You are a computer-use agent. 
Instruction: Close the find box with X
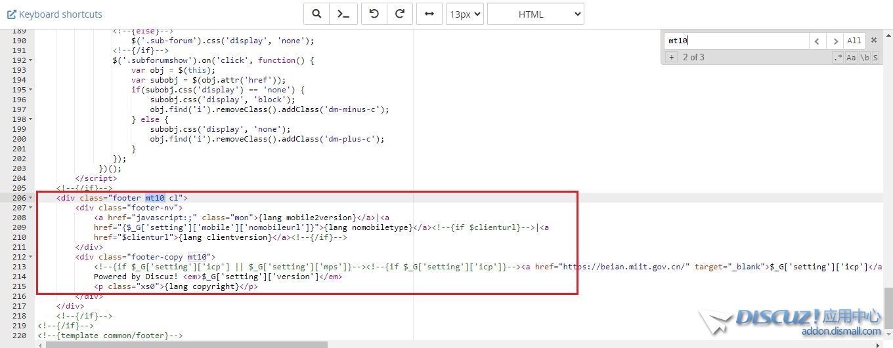874,40
